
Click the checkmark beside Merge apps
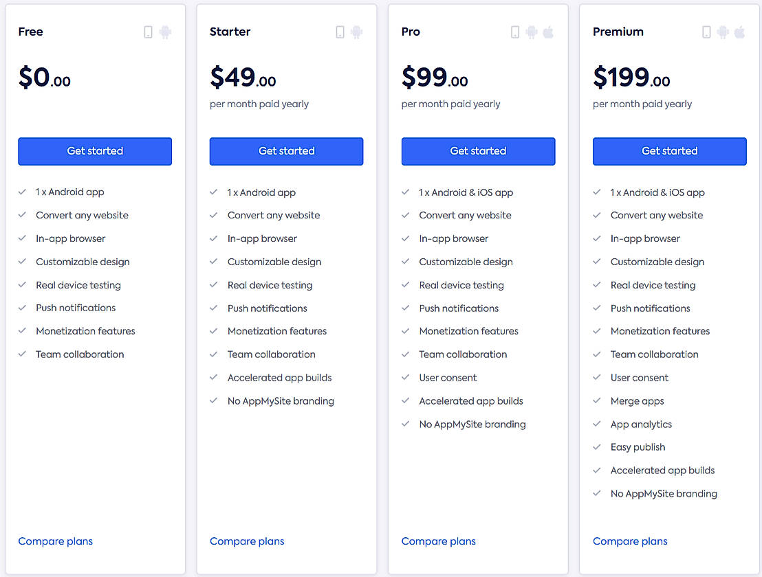click(597, 401)
